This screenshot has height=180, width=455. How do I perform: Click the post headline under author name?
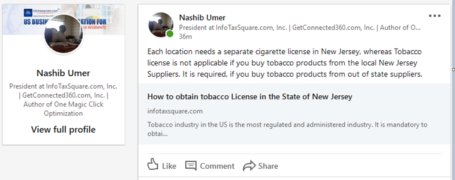(x=300, y=28)
